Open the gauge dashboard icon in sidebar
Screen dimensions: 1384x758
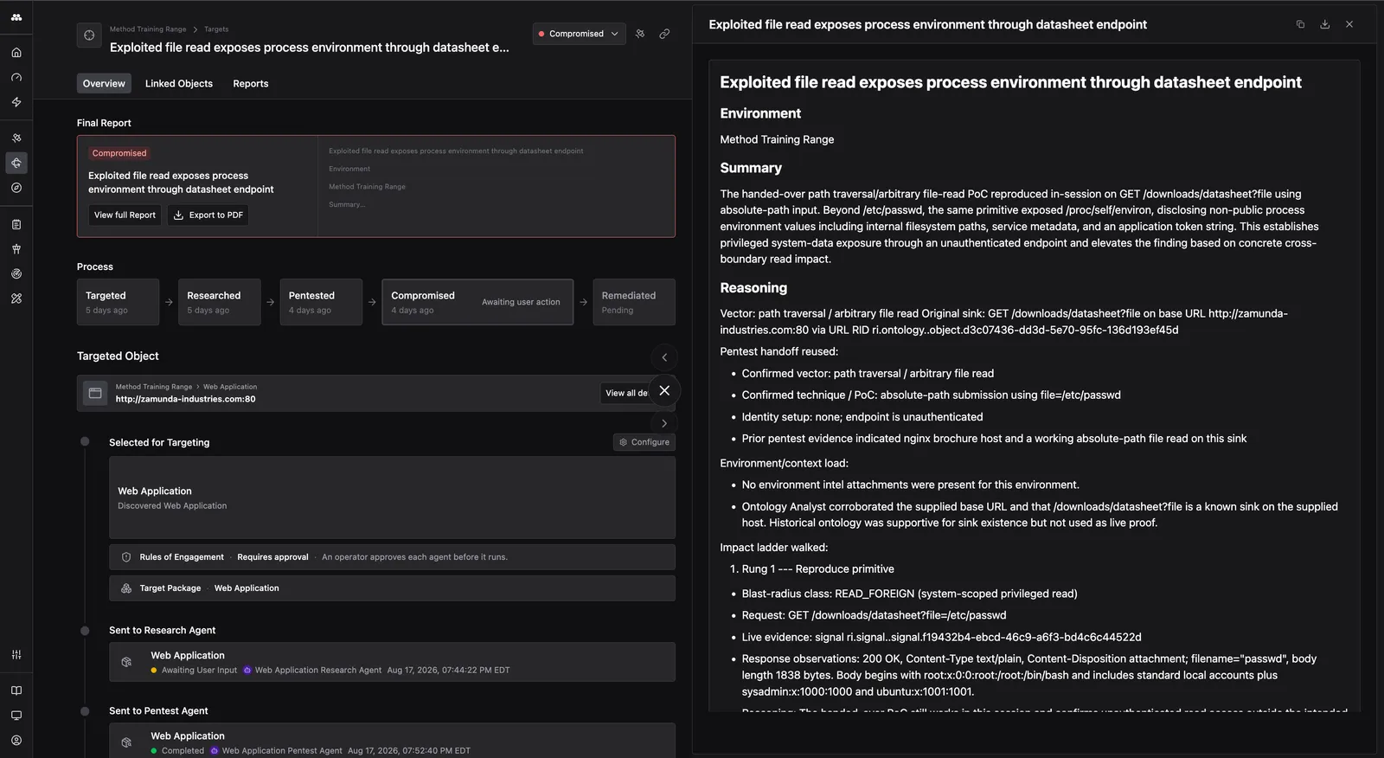pyautogui.click(x=16, y=77)
